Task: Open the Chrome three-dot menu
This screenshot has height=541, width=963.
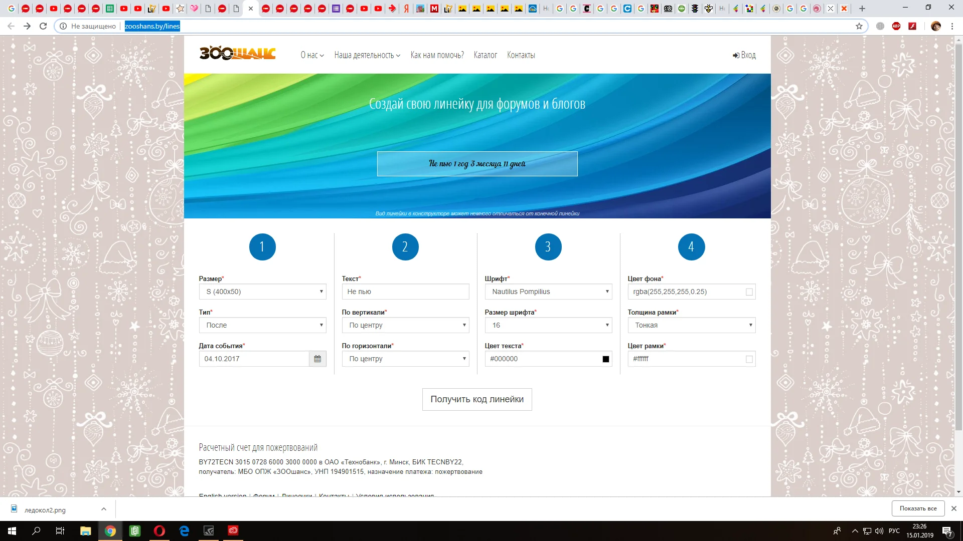Action: point(952,26)
